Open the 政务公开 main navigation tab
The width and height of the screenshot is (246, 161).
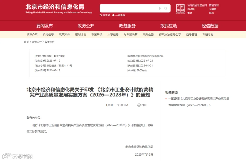(x=86, y=26)
